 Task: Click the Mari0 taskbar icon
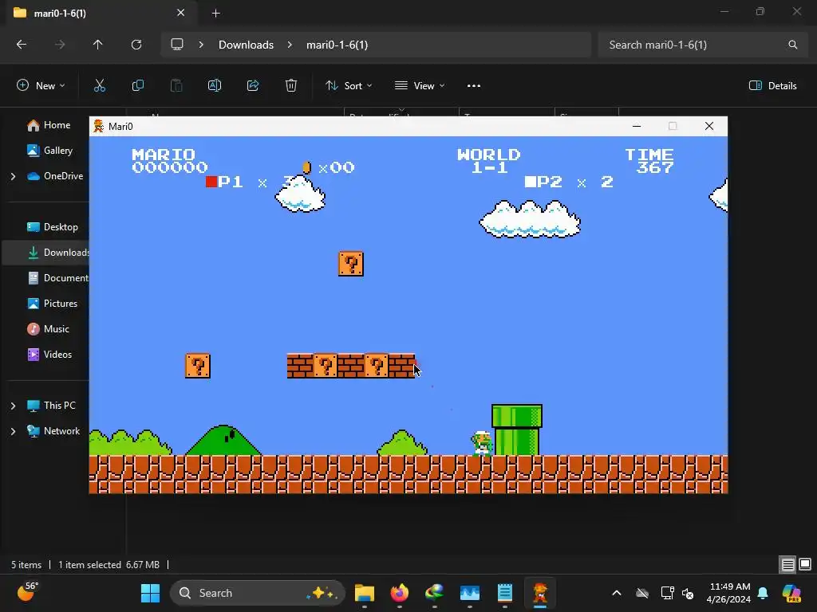pyautogui.click(x=540, y=593)
